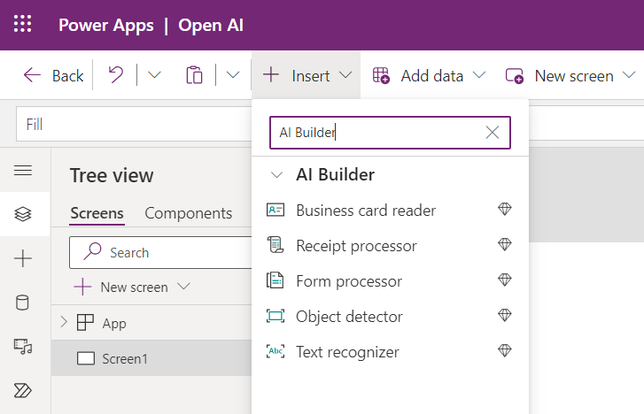This screenshot has width=644, height=414.
Task: Click the Add data table icon
Action: (381, 76)
